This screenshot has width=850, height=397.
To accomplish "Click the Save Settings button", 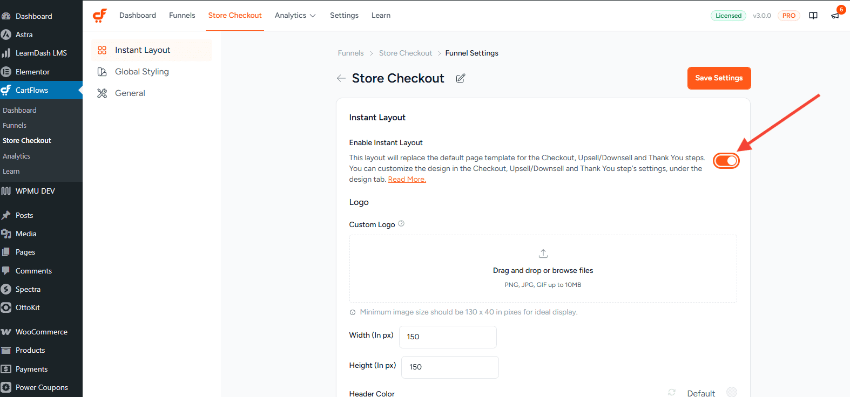I will 719,78.
